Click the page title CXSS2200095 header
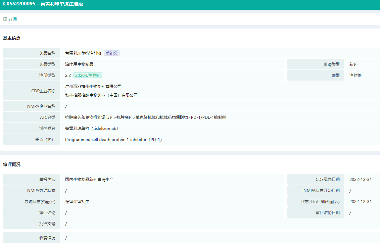The width and height of the screenshot is (380, 243). point(43,4)
